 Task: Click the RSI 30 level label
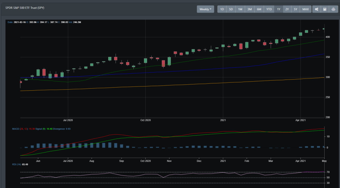[328, 183]
